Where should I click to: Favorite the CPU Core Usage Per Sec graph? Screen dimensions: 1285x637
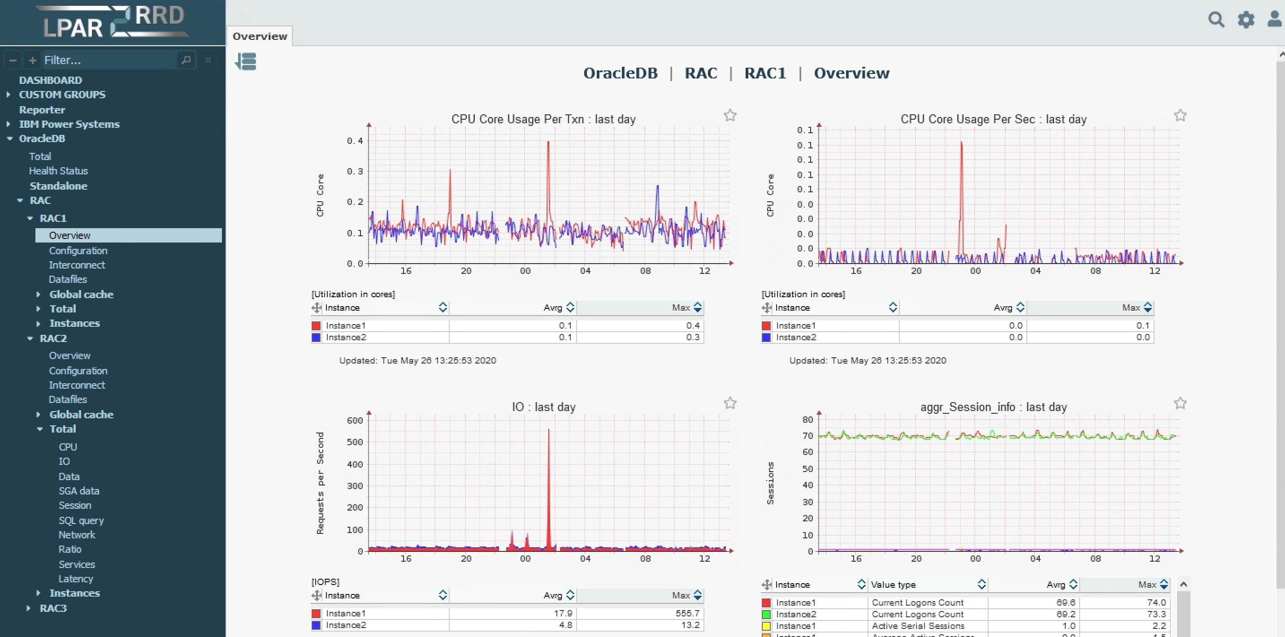[x=1180, y=115]
